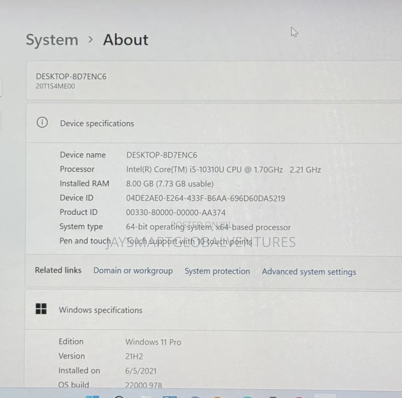Select the Device ID value 04DE2AE0-E264-433F

(206, 198)
